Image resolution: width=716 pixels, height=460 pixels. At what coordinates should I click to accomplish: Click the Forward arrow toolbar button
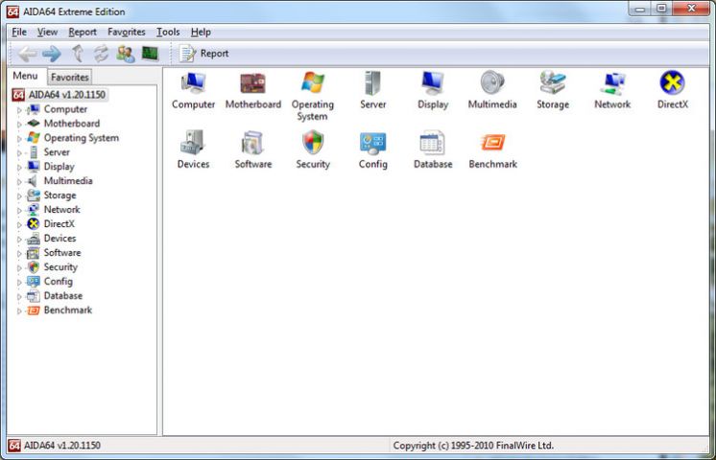[x=51, y=54]
